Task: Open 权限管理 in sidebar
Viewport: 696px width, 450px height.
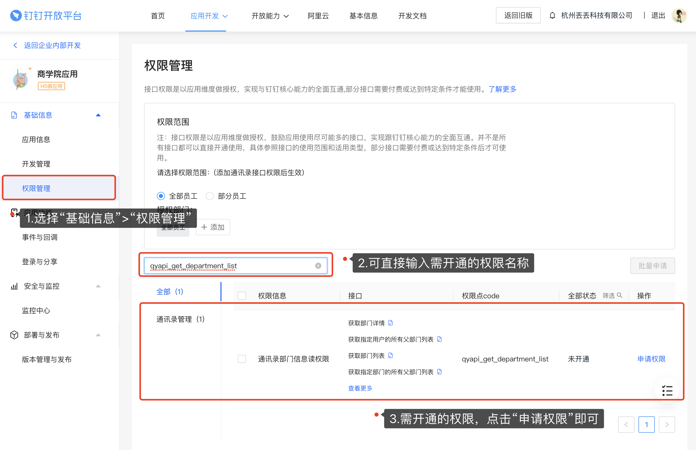Action: pyautogui.click(x=59, y=188)
